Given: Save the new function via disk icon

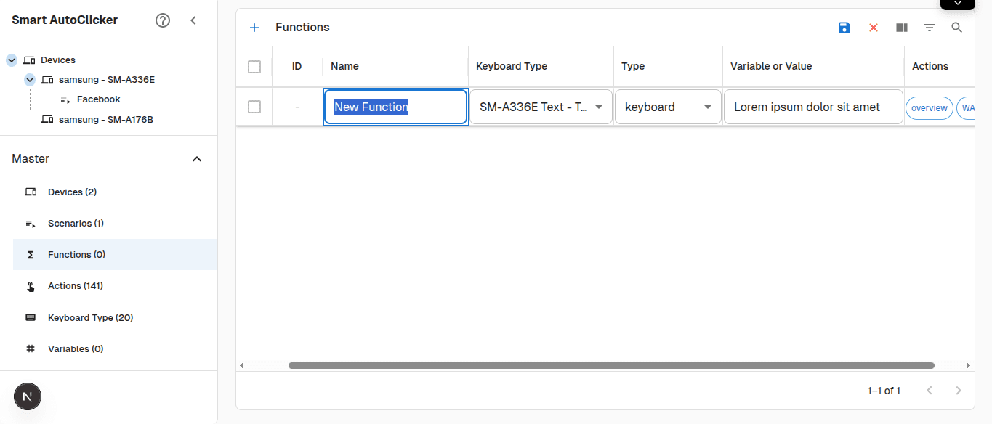Looking at the screenshot, I should tap(844, 27).
